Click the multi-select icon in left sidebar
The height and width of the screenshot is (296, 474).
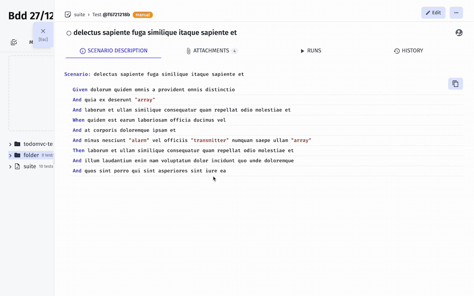point(14,42)
